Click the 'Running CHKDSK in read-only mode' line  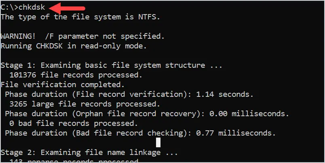pos(74,46)
